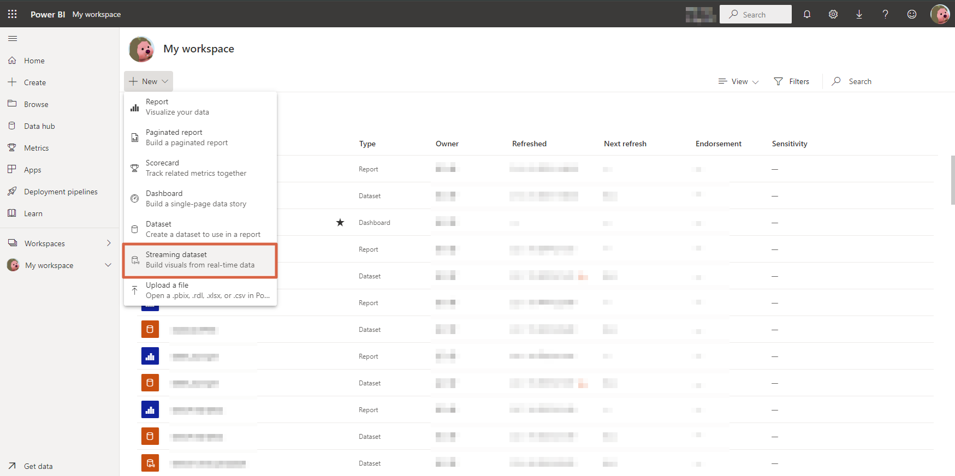Image resolution: width=955 pixels, height=476 pixels.
Task: Open the account profile picture in header
Action: click(940, 14)
